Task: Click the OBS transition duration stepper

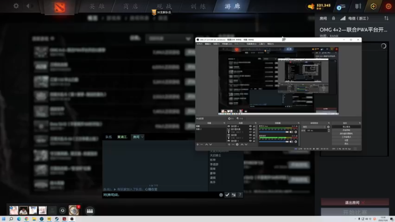Action: pos(329,130)
